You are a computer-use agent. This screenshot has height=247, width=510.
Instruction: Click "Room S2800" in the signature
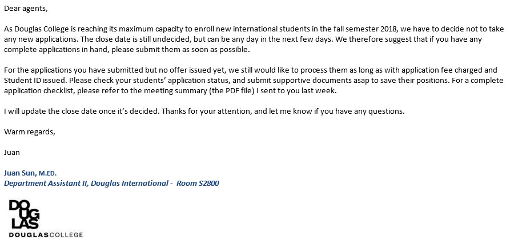[198, 183]
